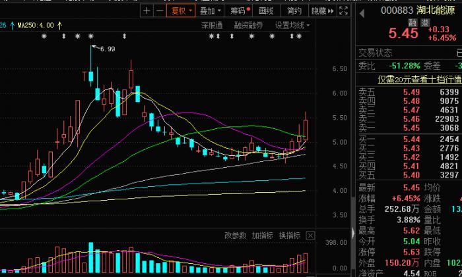Image resolution: width=462 pixels, height=277 pixels.
Task: Click the plus zoom-in chart button
Action: coord(147,11)
